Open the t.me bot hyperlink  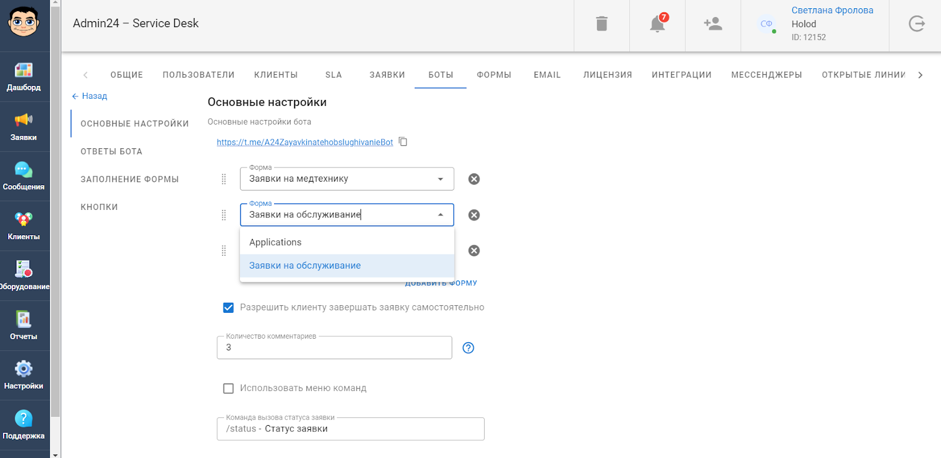click(x=305, y=142)
